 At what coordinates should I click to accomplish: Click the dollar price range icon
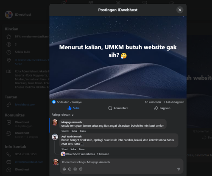9,45
